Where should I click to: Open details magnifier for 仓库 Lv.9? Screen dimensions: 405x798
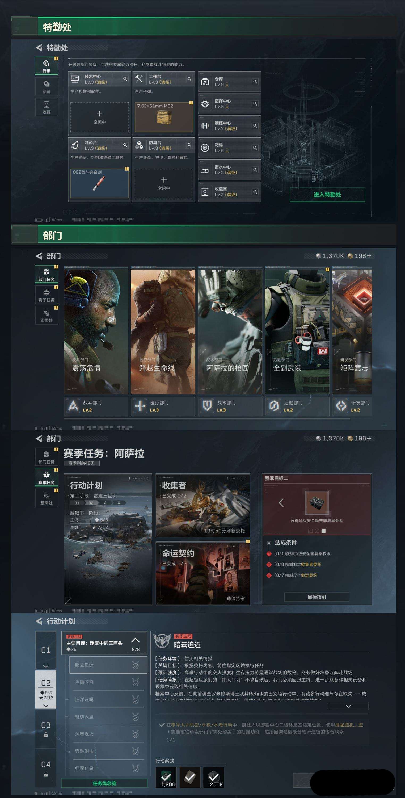255,81
